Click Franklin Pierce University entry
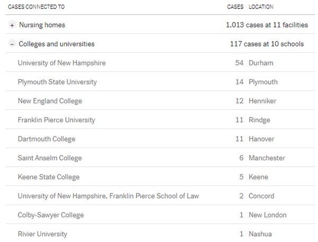 pyautogui.click(x=56, y=120)
